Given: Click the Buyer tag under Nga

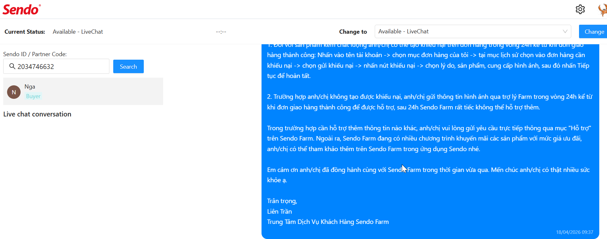Looking at the screenshot, I should coord(33,96).
